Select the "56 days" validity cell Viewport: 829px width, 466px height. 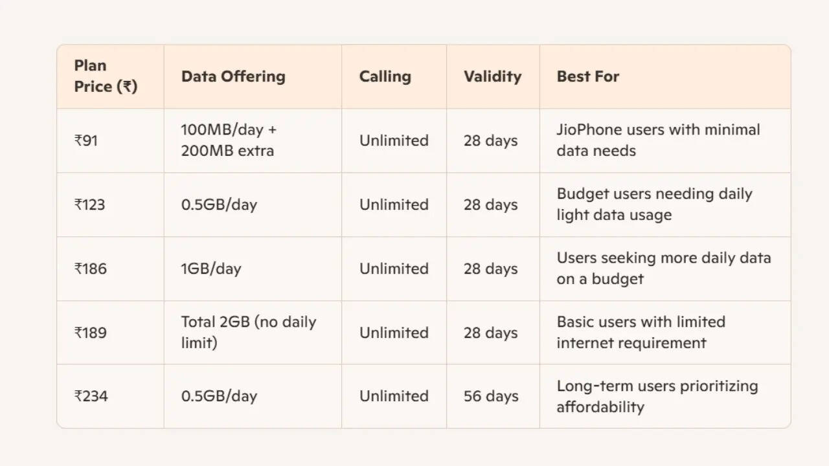491,396
